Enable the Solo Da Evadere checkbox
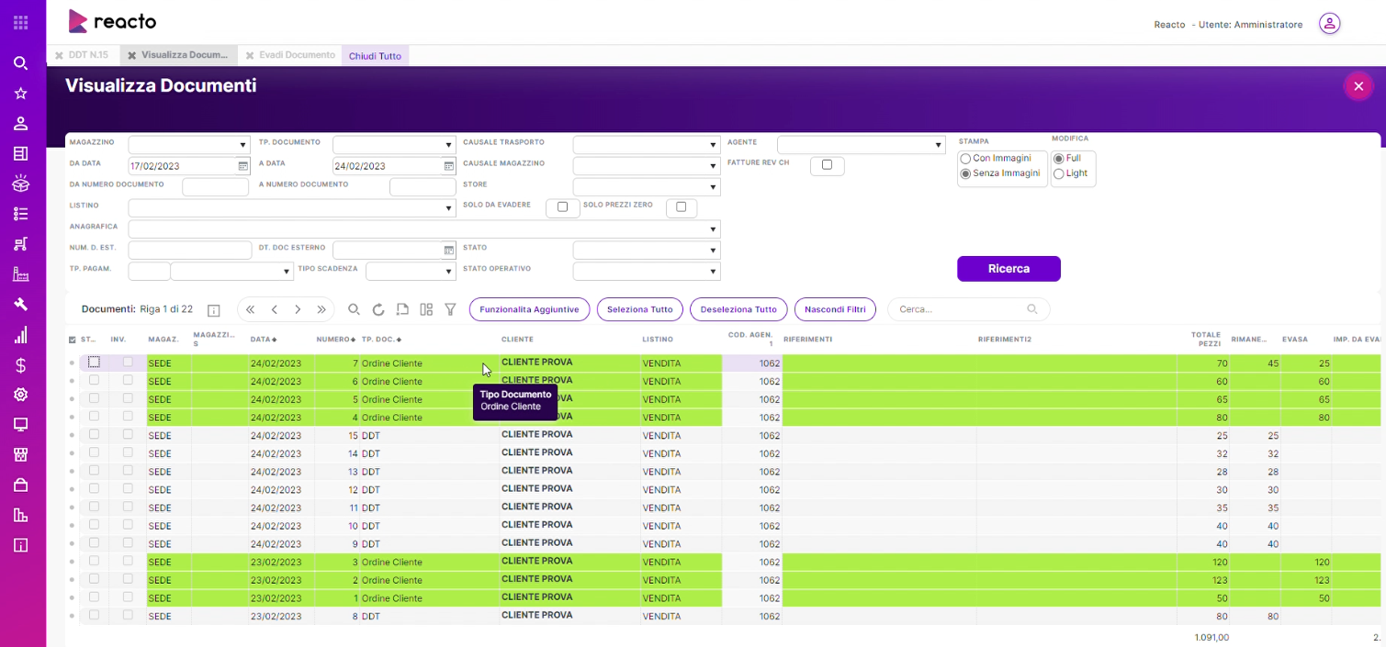Viewport: 1386px width, 647px height. [562, 207]
